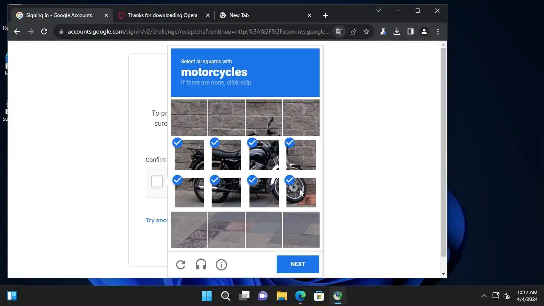The image size is (544, 306).
Task: Open the tab search dropdown chevron
Action: tap(379, 11)
